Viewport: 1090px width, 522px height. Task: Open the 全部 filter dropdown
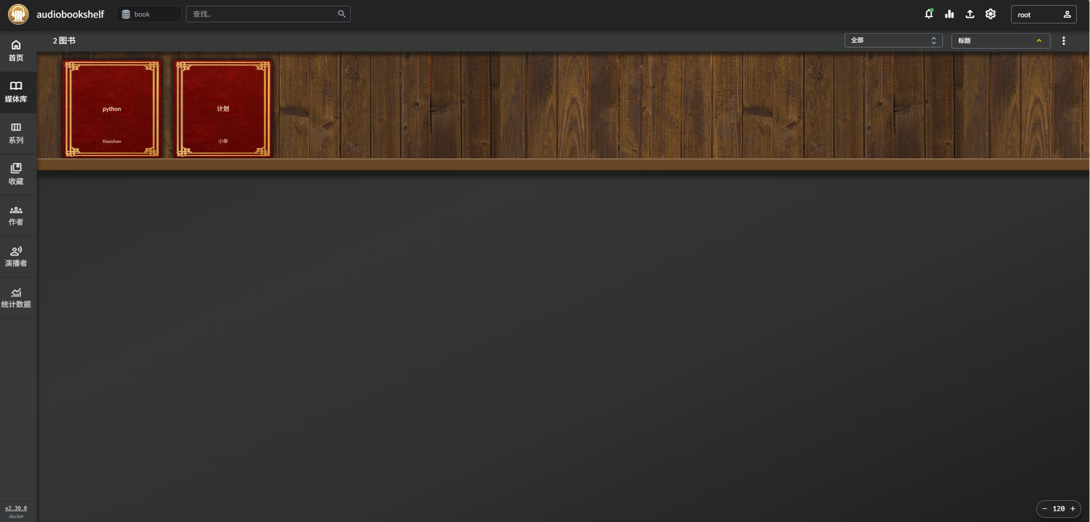pyautogui.click(x=893, y=41)
